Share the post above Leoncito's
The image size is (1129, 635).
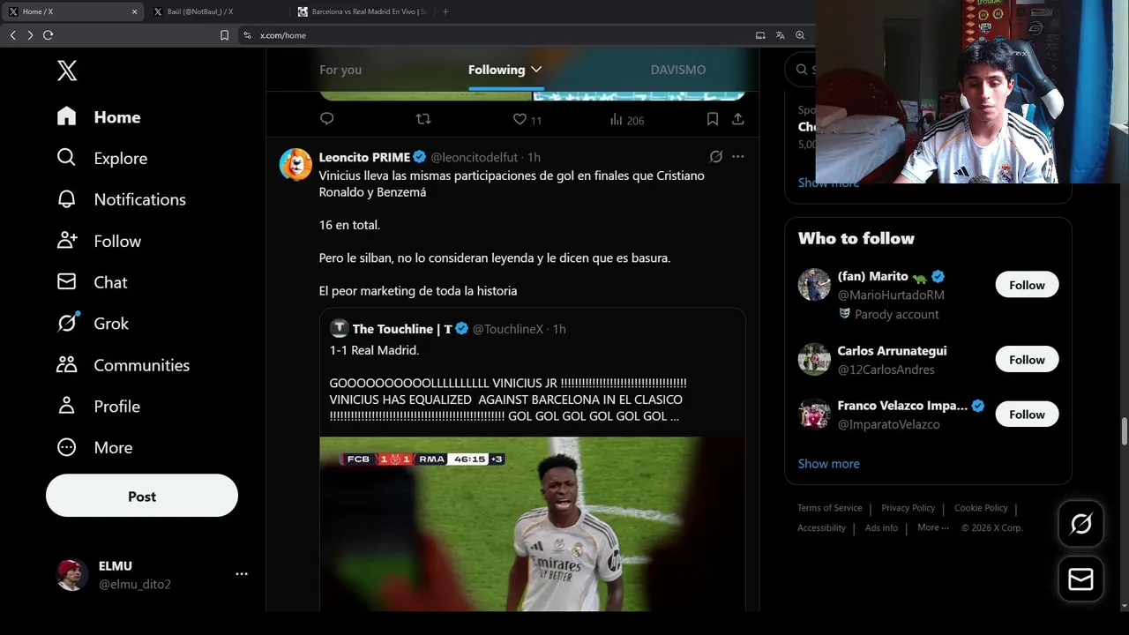pyautogui.click(x=738, y=119)
